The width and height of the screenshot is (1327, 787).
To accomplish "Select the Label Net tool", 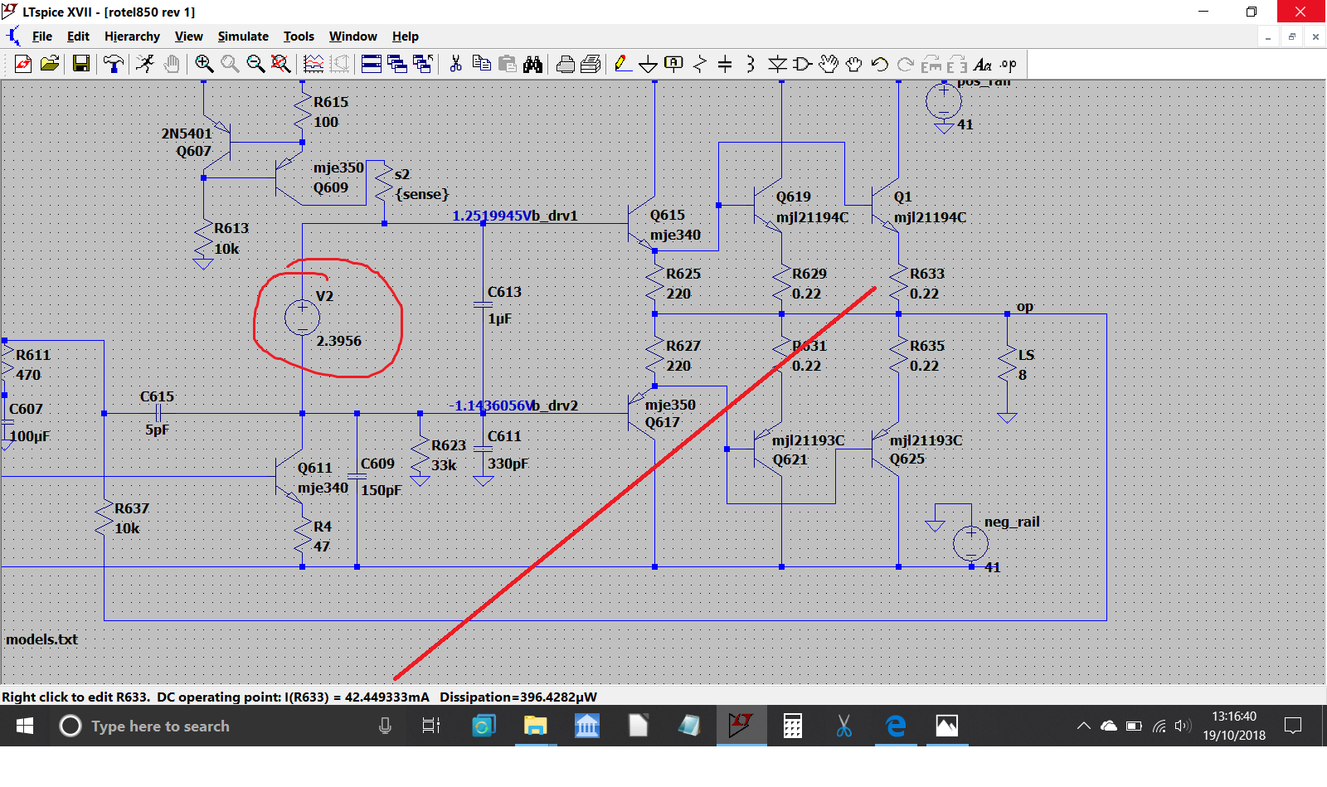I will tap(674, 64).
